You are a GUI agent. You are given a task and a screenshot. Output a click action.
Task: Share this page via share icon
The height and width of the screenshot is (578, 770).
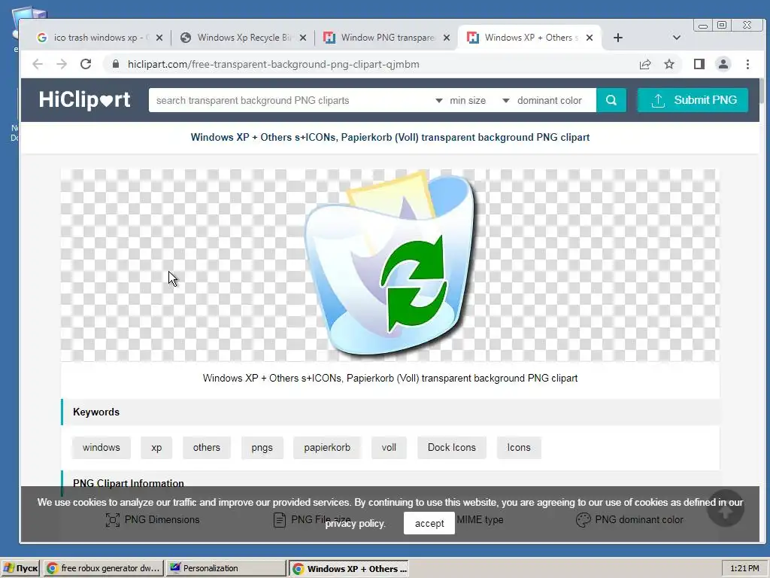(644, 65)
